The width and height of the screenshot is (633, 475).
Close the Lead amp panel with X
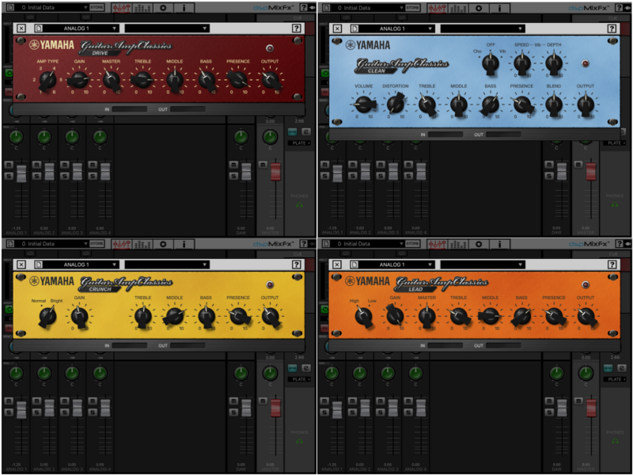(x=337, y=264)
